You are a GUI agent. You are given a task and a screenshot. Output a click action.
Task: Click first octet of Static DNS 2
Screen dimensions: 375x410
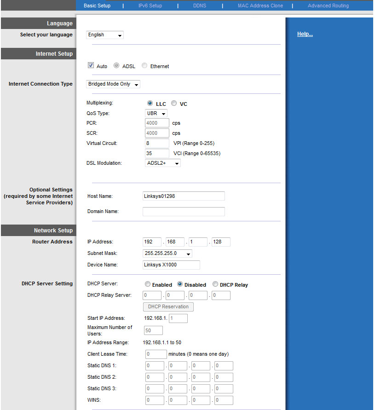tap(155, 377)
